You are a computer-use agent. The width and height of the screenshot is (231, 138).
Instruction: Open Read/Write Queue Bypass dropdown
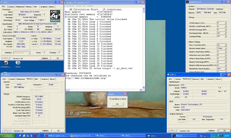pos(226,69)
